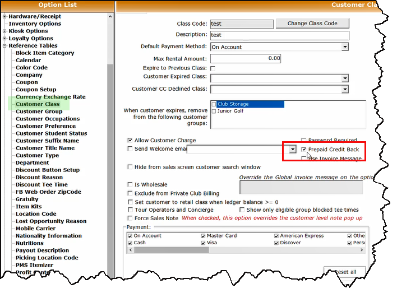Enable the Is Wholesale checkbox

[131, 184]
